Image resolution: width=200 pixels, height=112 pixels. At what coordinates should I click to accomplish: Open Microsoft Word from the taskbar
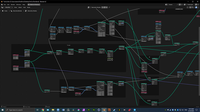pos(63,110)
